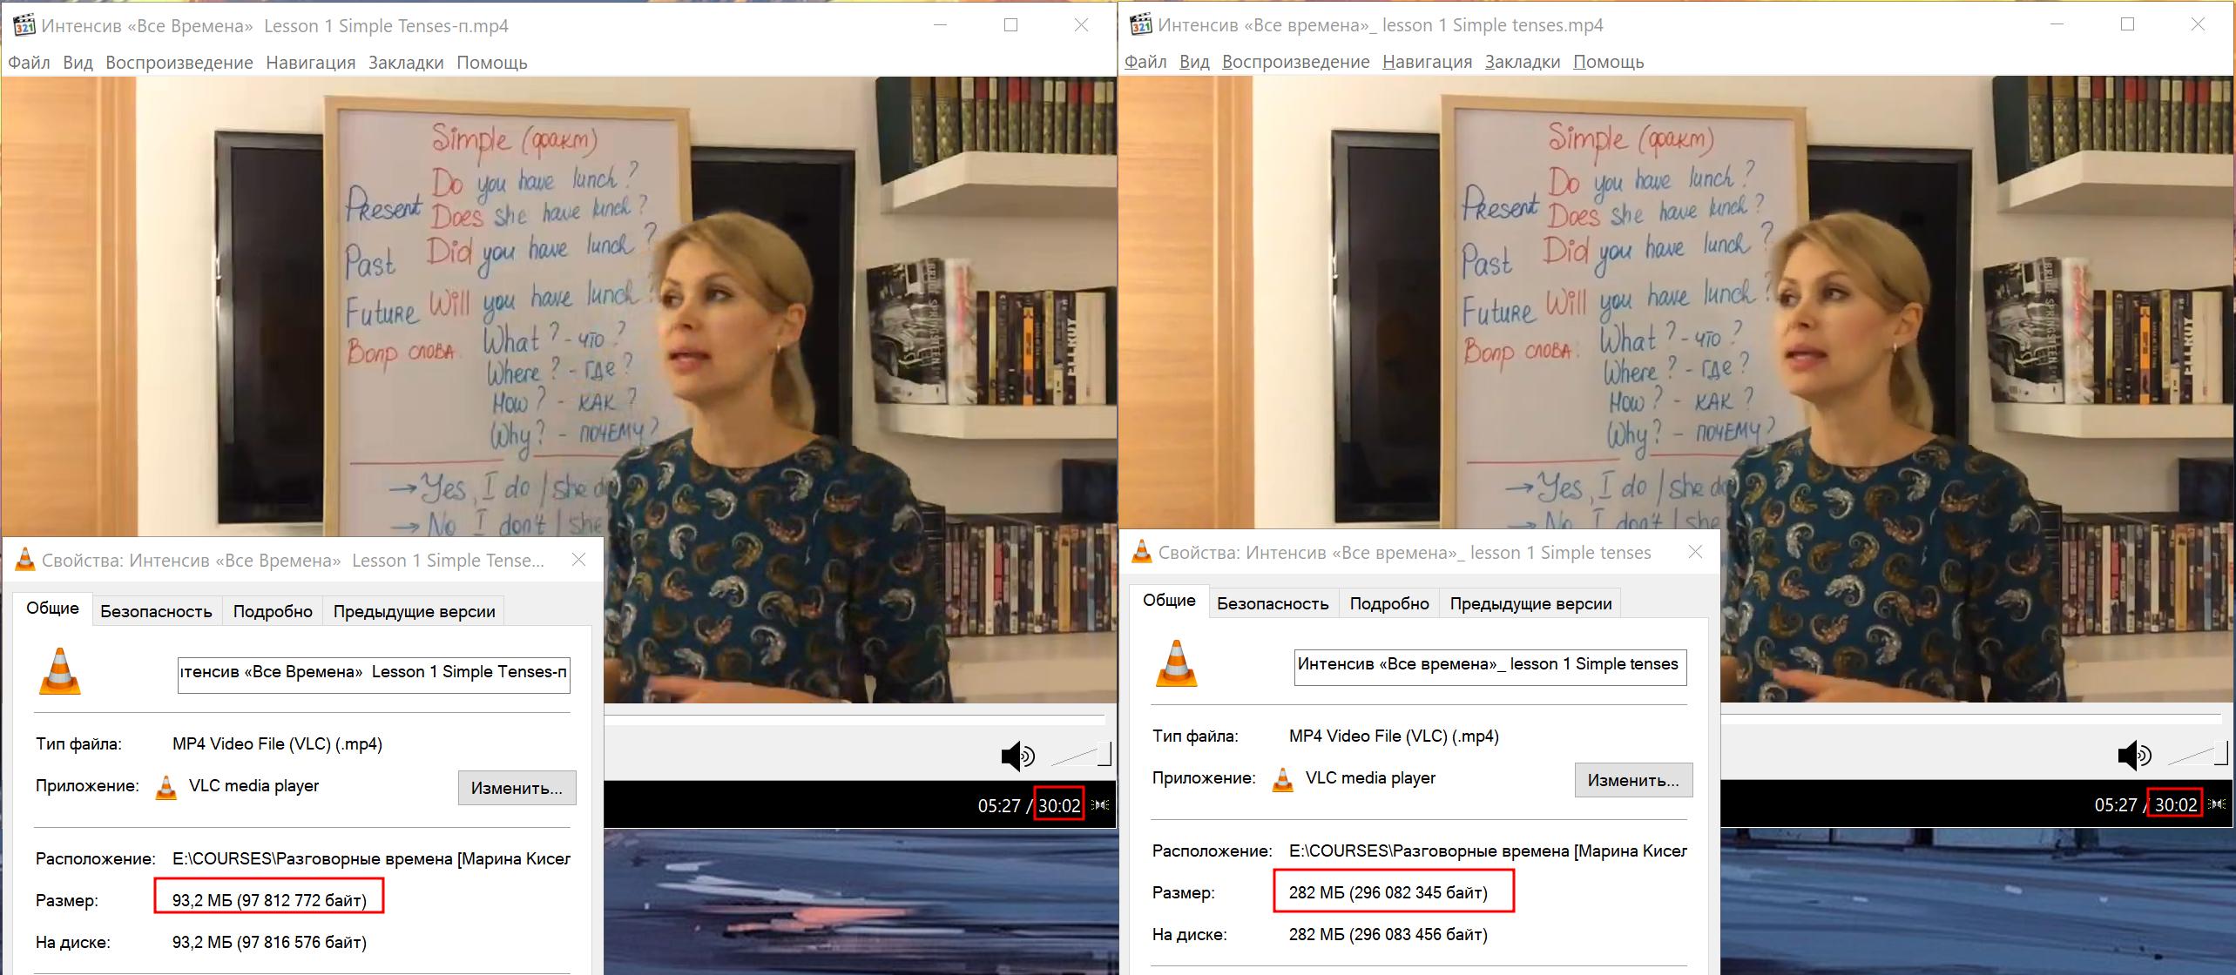The image size is (2236, 975).
Task: Click the MPC icon in right title bar
Action: pyautogui.click(x=1140, y=25)
